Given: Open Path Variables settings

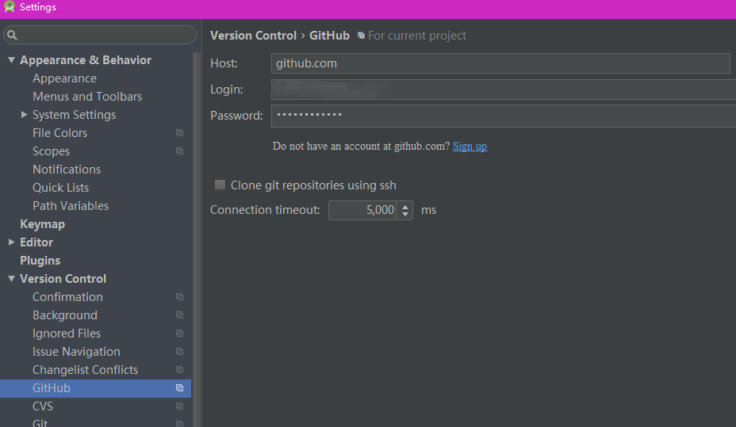Looking at the screenshot, I should (71, 206).
